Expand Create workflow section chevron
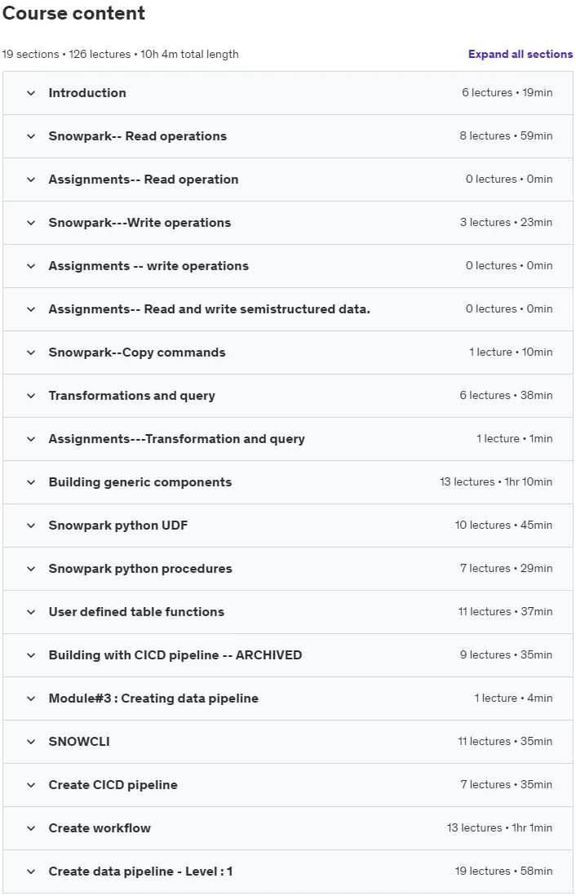576x896 pixels. click(31, 828)
